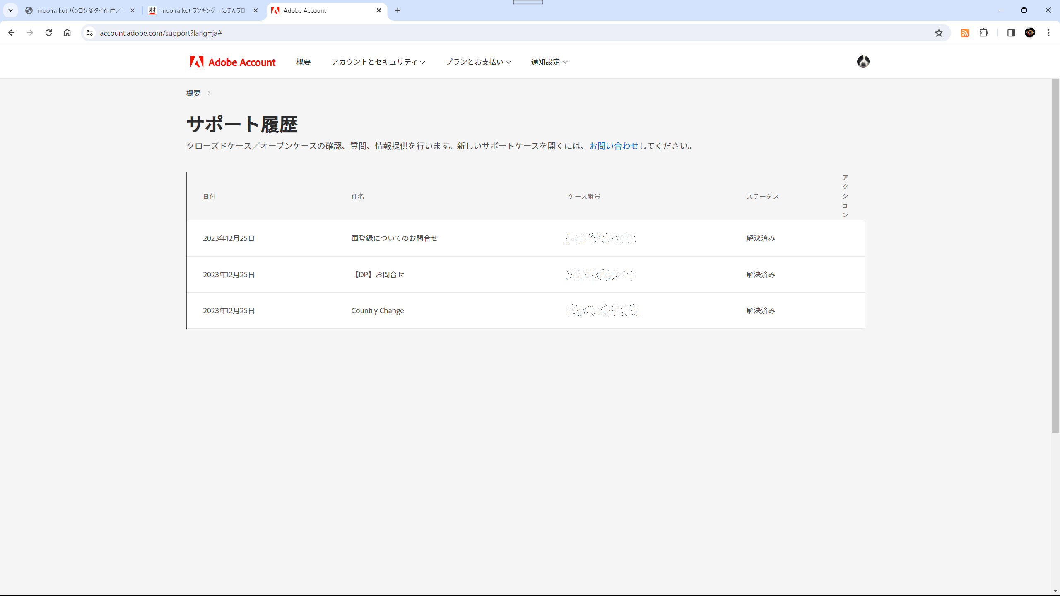Open the Chrome three-dot menu

[1048, 33]
